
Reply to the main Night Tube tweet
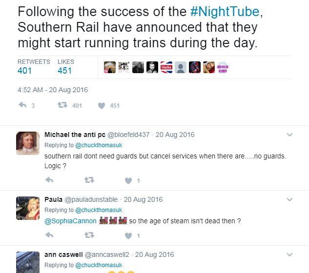pyautogui.click(x=22, y=105)
